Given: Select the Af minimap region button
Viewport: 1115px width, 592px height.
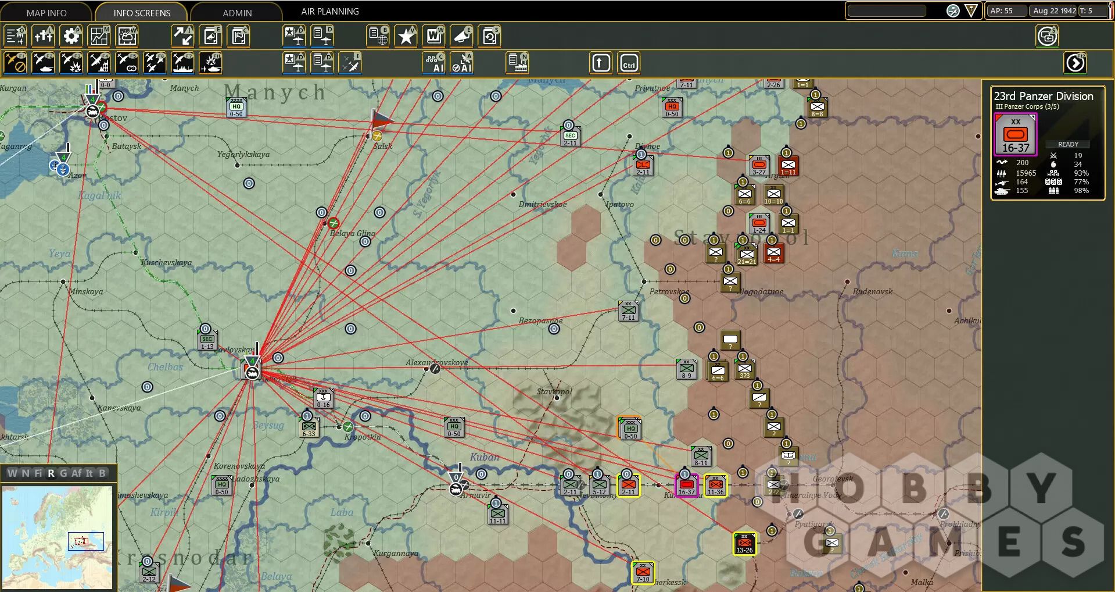Looking at the screenshot, I should (76, 473).
